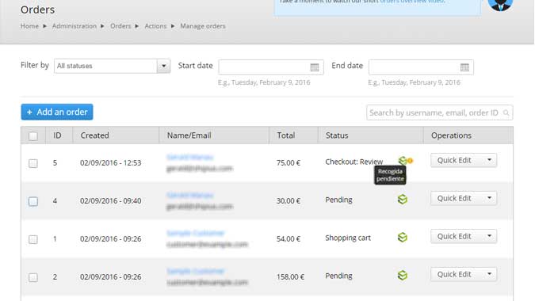Image resolution: width=535 pixels, height=301 pixels.
Task: Click shipping status icon for order 2
Action: tap(403, 276)
